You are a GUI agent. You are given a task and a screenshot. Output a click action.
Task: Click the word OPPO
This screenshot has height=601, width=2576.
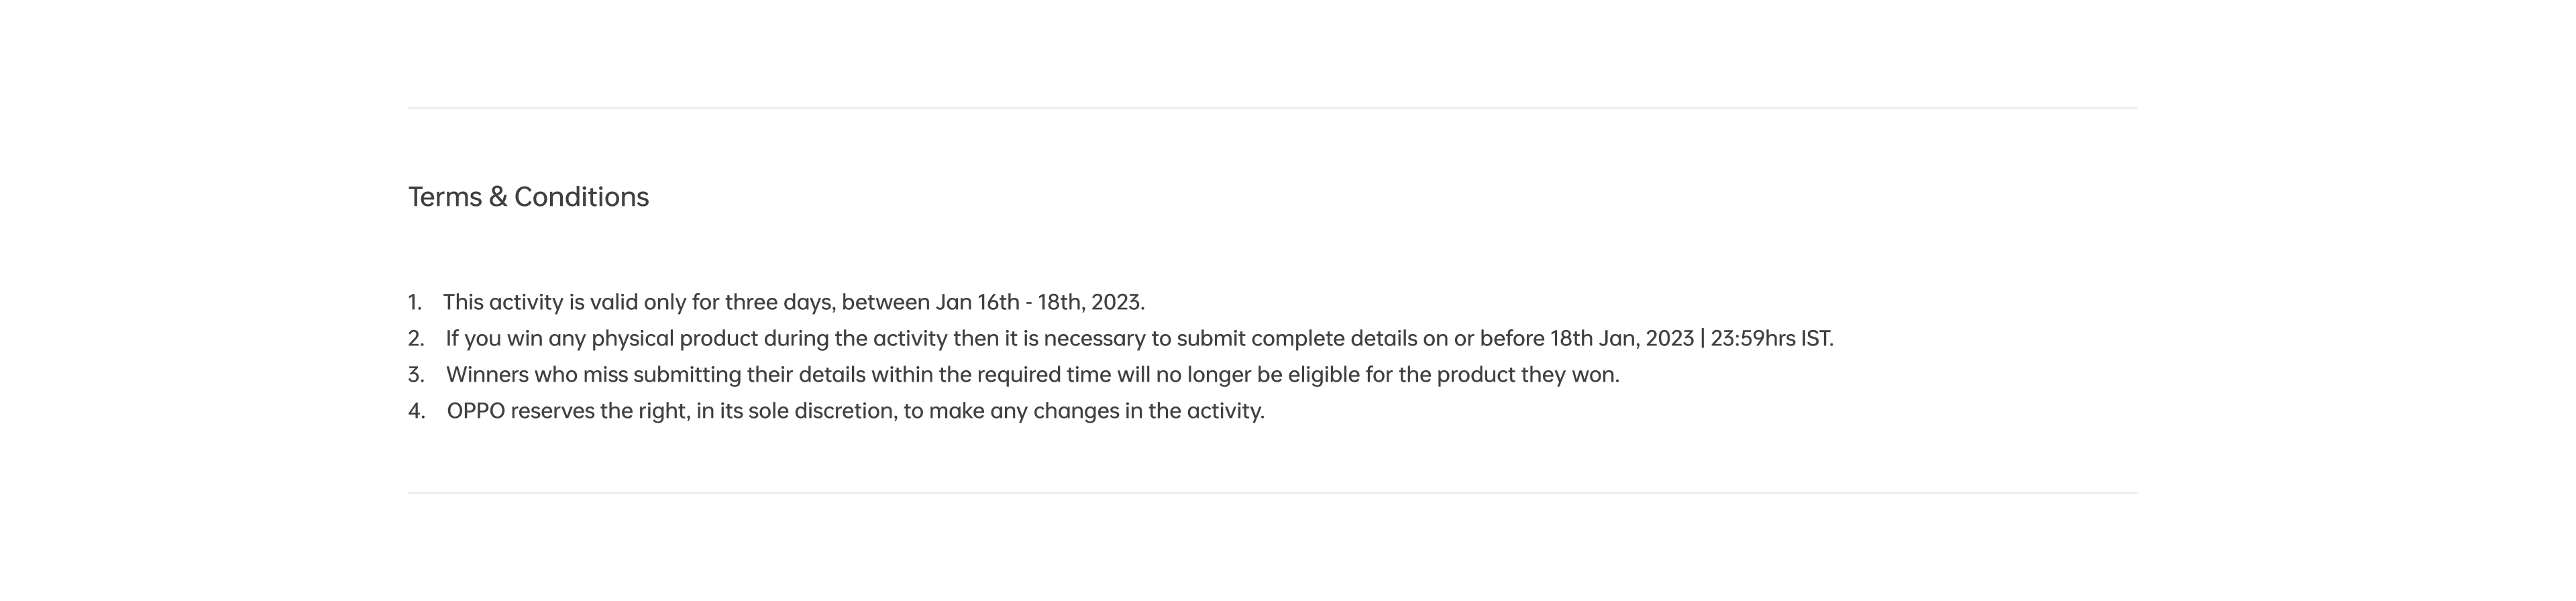point(476,411)
